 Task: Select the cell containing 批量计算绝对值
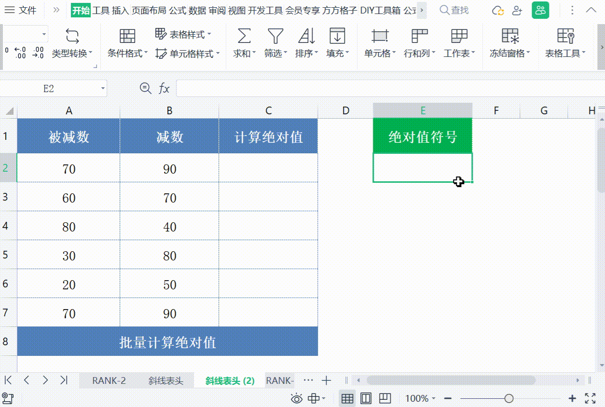coord(167,342)
